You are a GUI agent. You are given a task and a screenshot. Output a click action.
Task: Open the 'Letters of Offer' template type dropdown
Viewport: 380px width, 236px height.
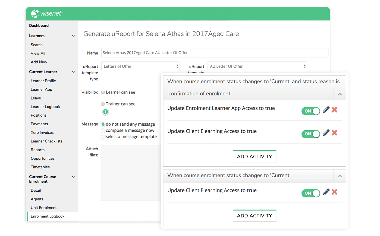pos(140,66)
